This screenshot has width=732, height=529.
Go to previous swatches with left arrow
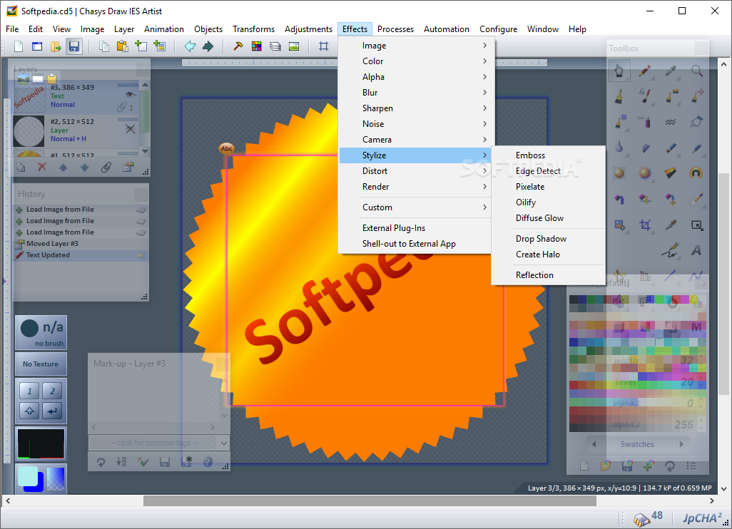[x=594, y=444]
